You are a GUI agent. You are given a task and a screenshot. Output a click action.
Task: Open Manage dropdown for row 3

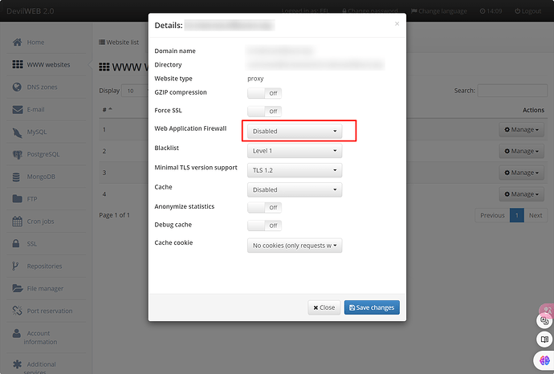[x=521, y=173]
